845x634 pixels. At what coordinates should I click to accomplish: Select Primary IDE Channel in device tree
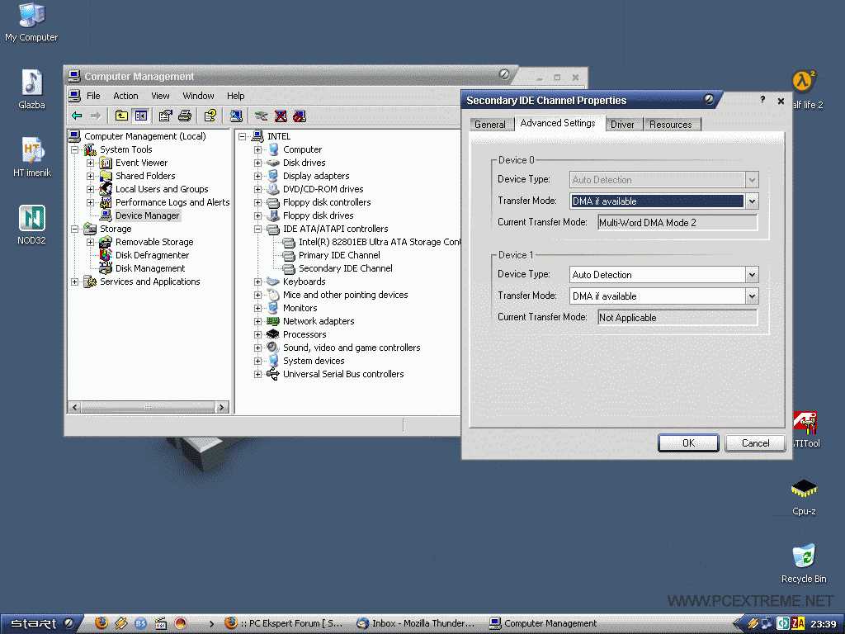pos(339,255)
